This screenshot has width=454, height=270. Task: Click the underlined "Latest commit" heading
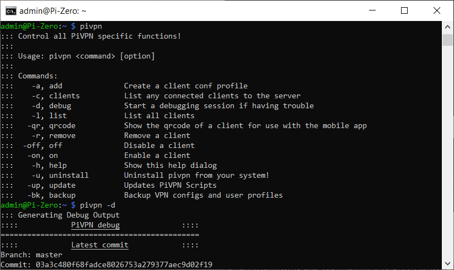(x=100, y=245)
